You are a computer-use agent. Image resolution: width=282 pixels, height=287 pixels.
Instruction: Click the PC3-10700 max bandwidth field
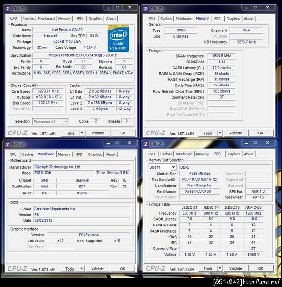[200, 179]
